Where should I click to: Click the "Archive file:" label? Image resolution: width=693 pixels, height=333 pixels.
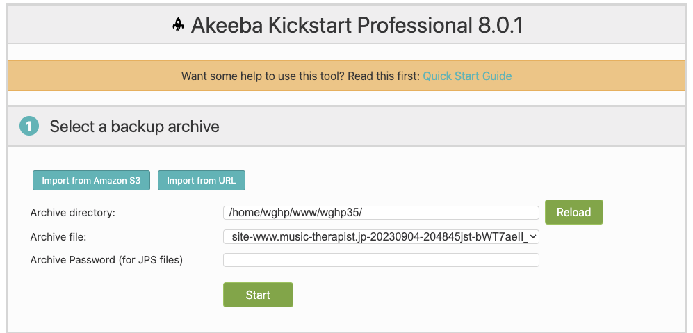pos(58,237)
